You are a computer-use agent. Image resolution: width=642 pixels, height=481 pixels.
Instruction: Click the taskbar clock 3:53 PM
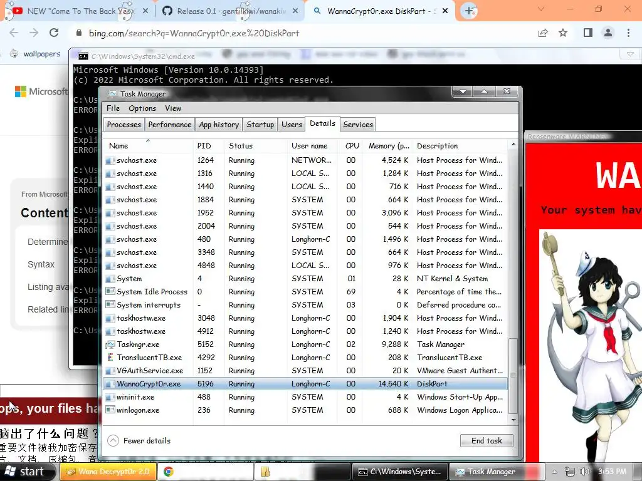coord(612,472)
